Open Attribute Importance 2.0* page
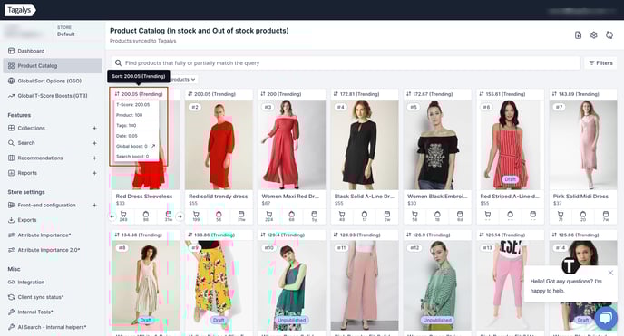 coord(49,250)
